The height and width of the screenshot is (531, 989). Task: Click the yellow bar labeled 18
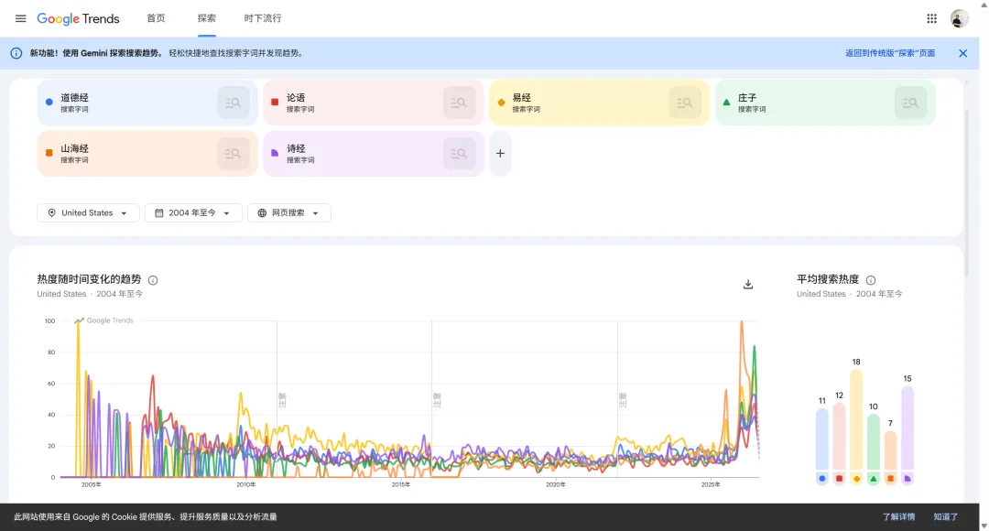[x=856, y=419]
